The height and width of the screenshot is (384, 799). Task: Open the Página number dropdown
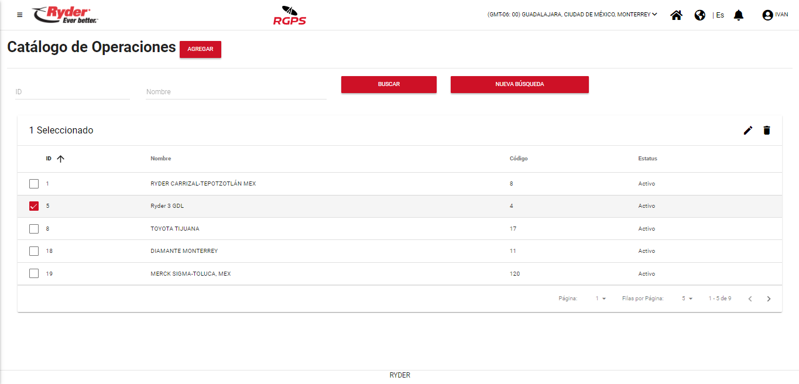[x=601, y=299]
